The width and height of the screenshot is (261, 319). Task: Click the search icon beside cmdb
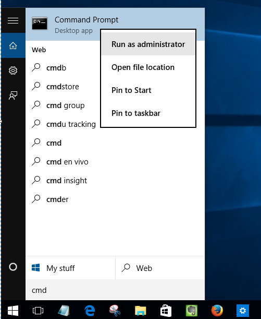click(36, 67)
